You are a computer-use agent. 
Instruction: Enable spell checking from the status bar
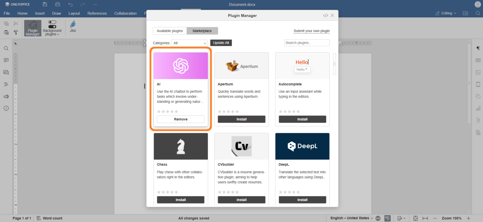tap(387, 218)
